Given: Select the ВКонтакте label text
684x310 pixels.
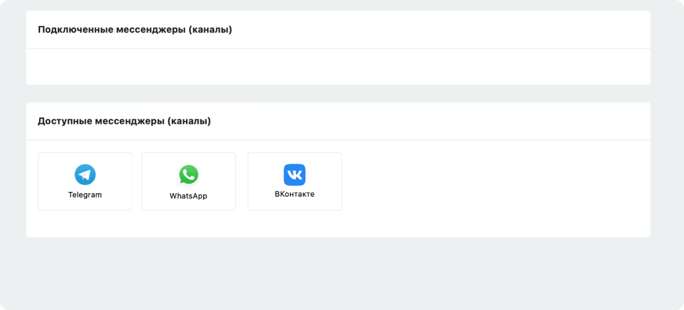Looking at the screenshot, I should 295,194.
